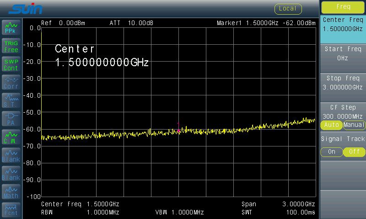Select the C.W. trace icon
Viewport: 366px width, 219px height.
[x=11, y=137]
